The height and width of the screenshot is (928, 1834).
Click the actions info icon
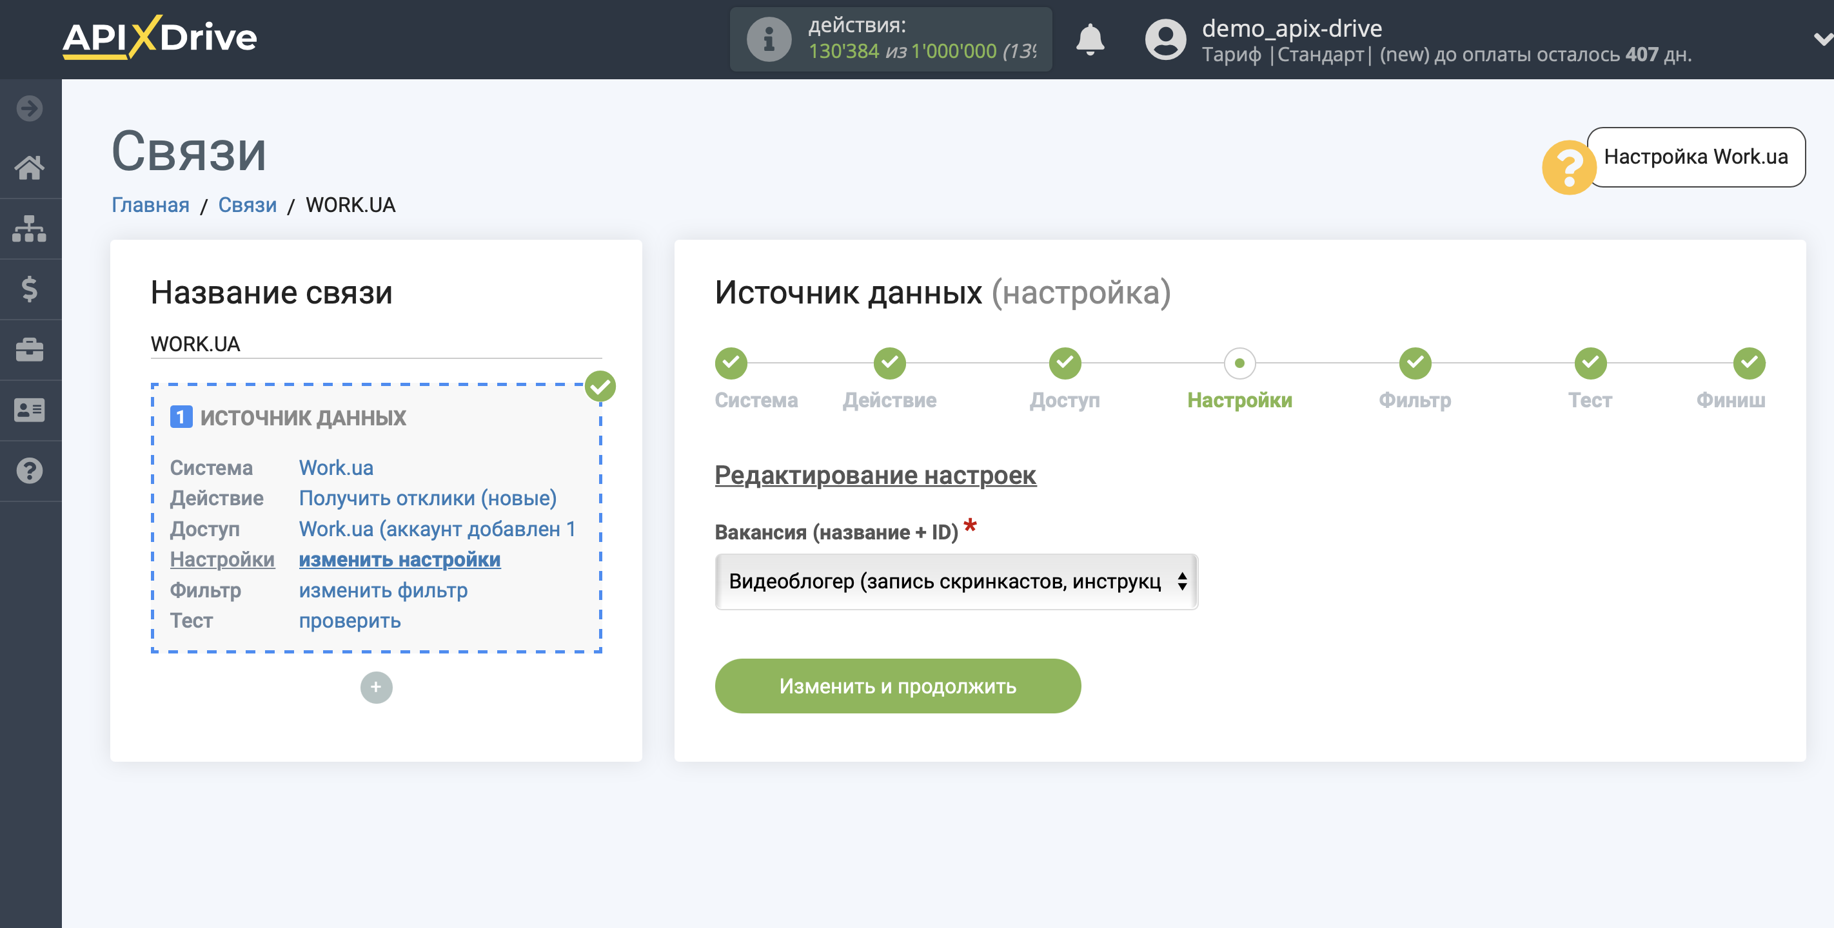click(x=768, y=39)
